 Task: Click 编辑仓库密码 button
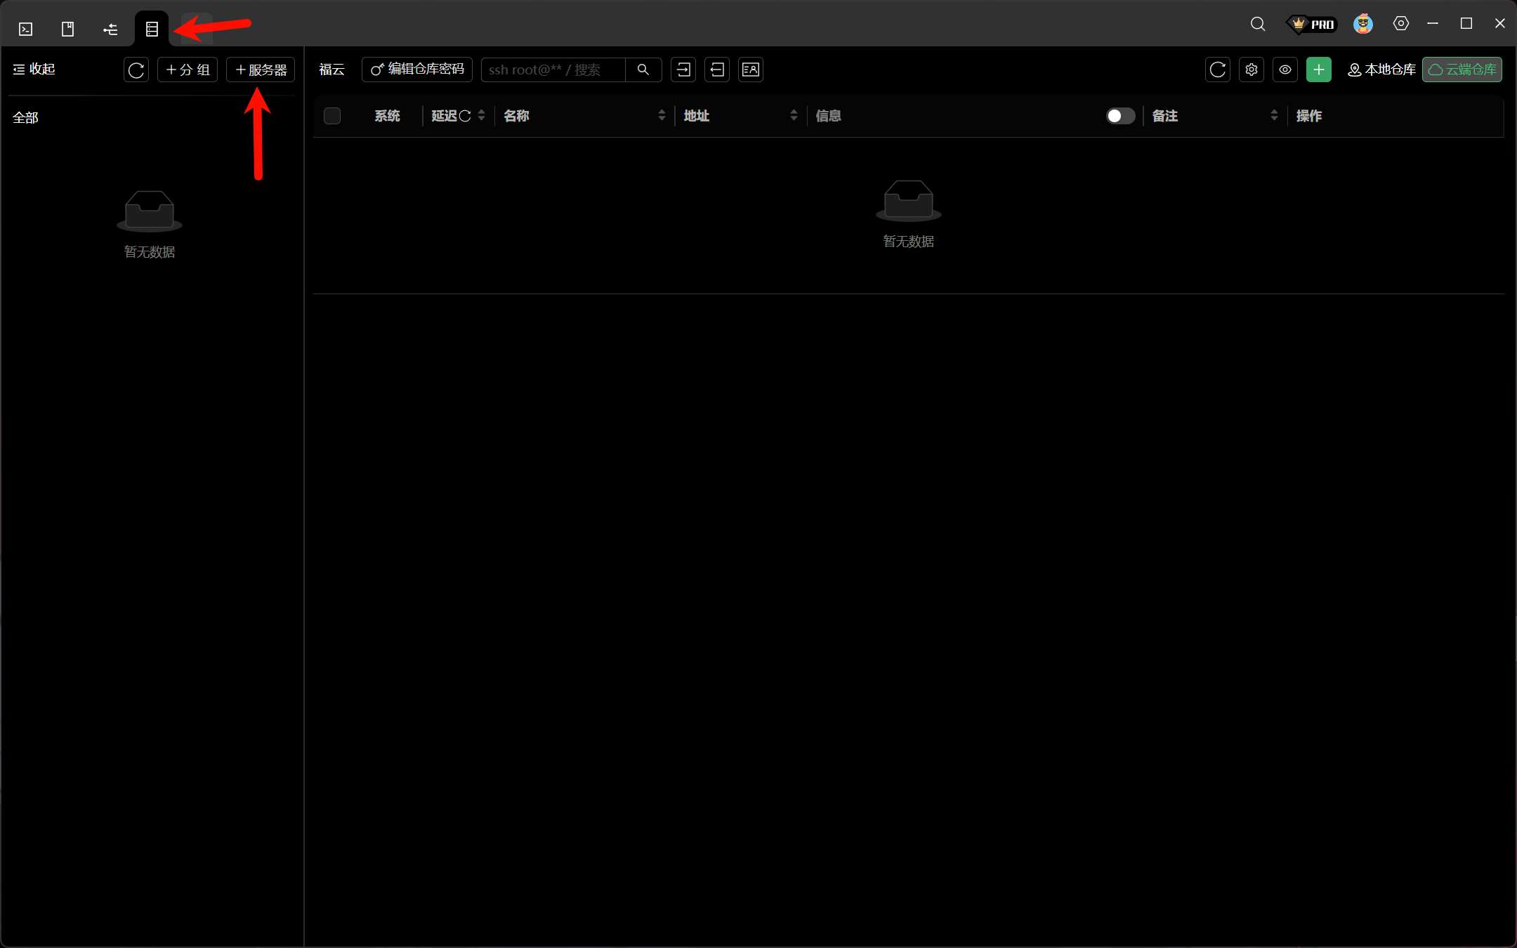point(417,70)
